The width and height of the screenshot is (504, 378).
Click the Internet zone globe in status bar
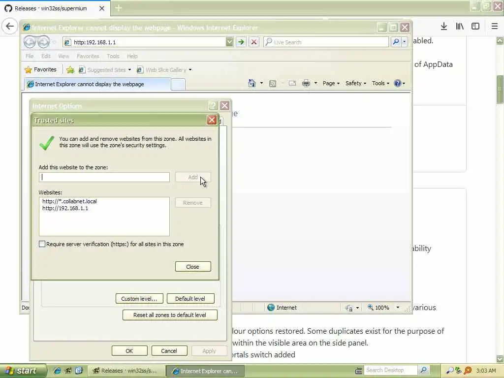click(271, 308)
